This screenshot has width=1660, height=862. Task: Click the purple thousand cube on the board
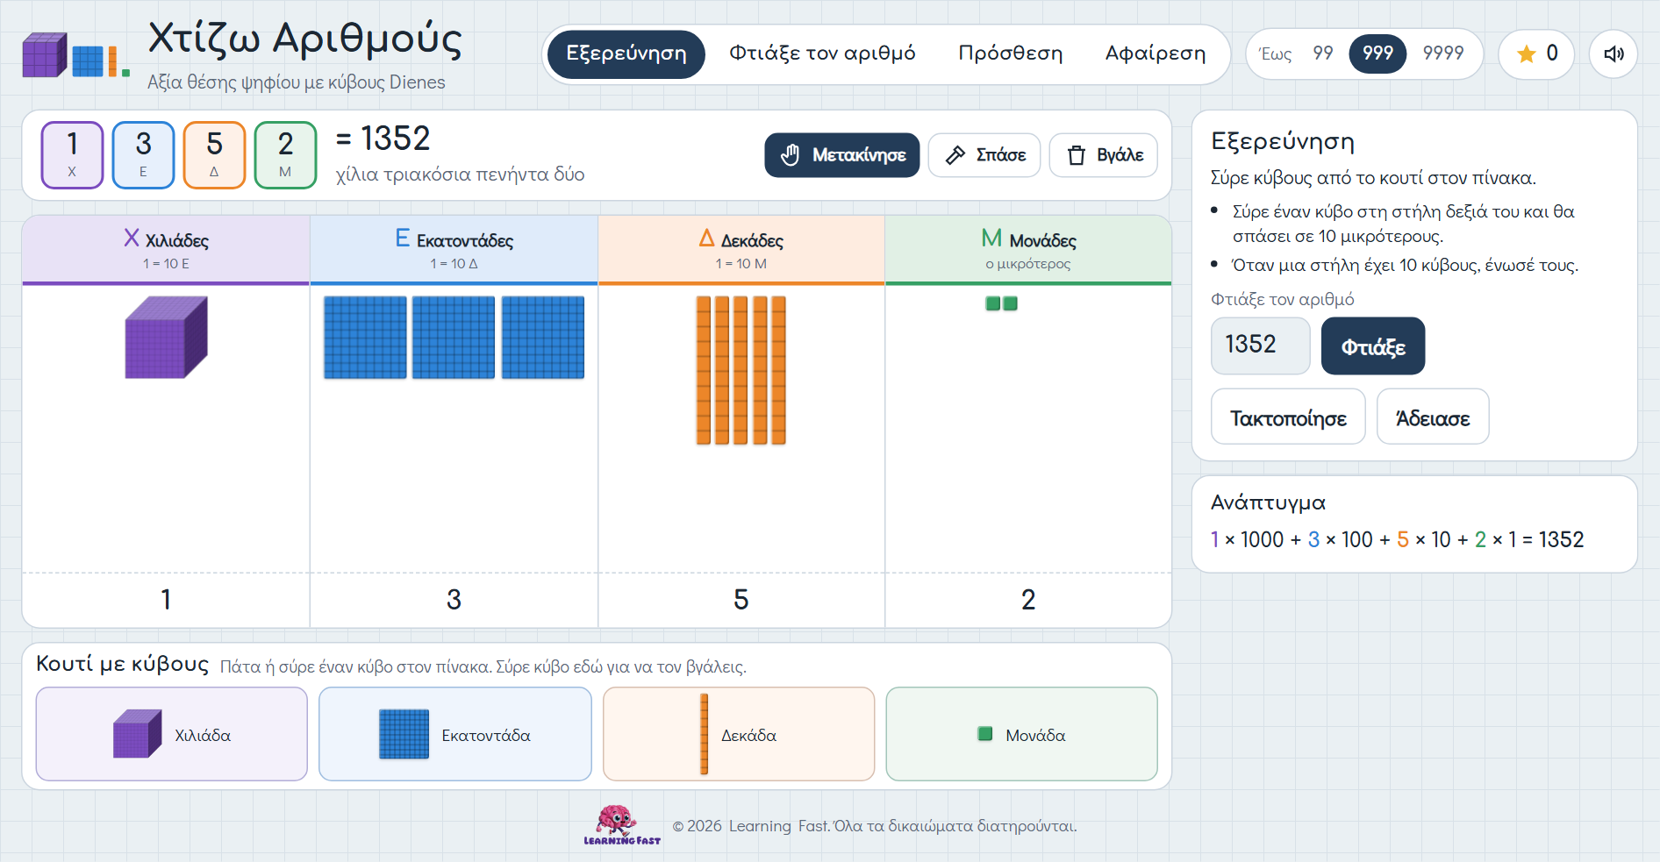tap(167, 338)
